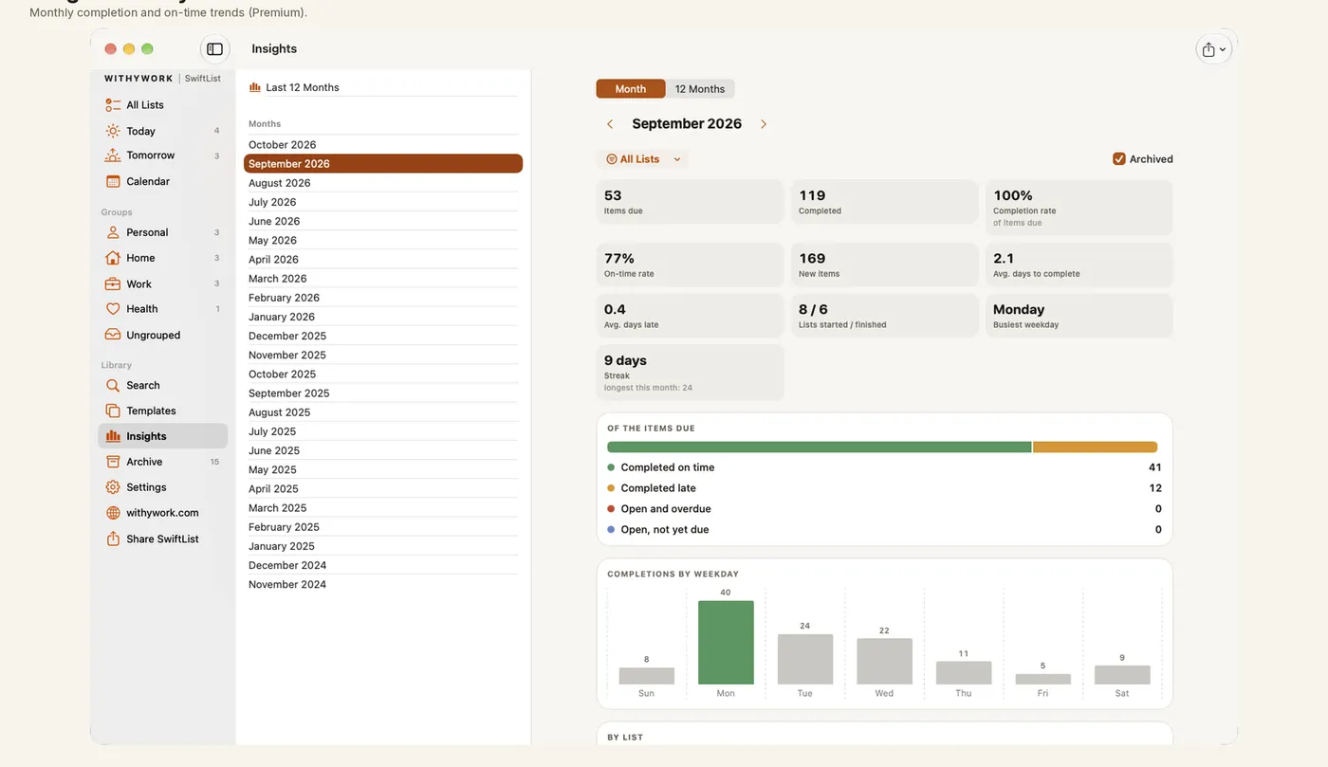Toggle the sidebar visibility icon
The image size is (1328, 767).
[215, 49]
